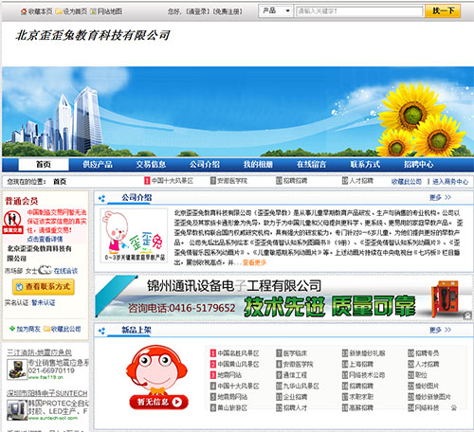
Task: Open the 招聘中心 navigation tab
Action: [419, 165]
